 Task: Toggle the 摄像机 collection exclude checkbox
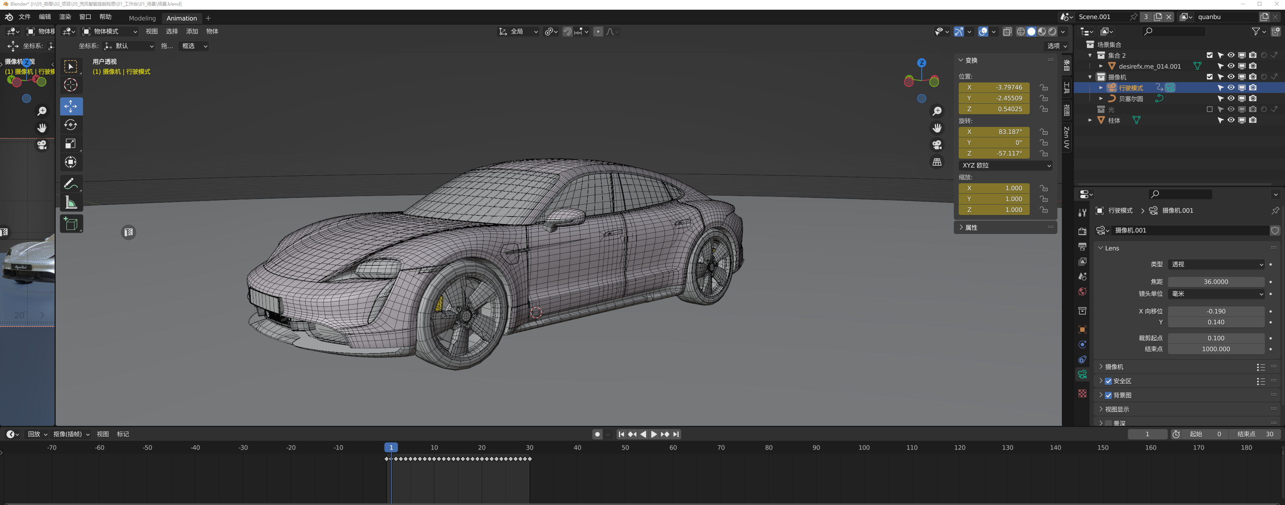coord(1209,77)
